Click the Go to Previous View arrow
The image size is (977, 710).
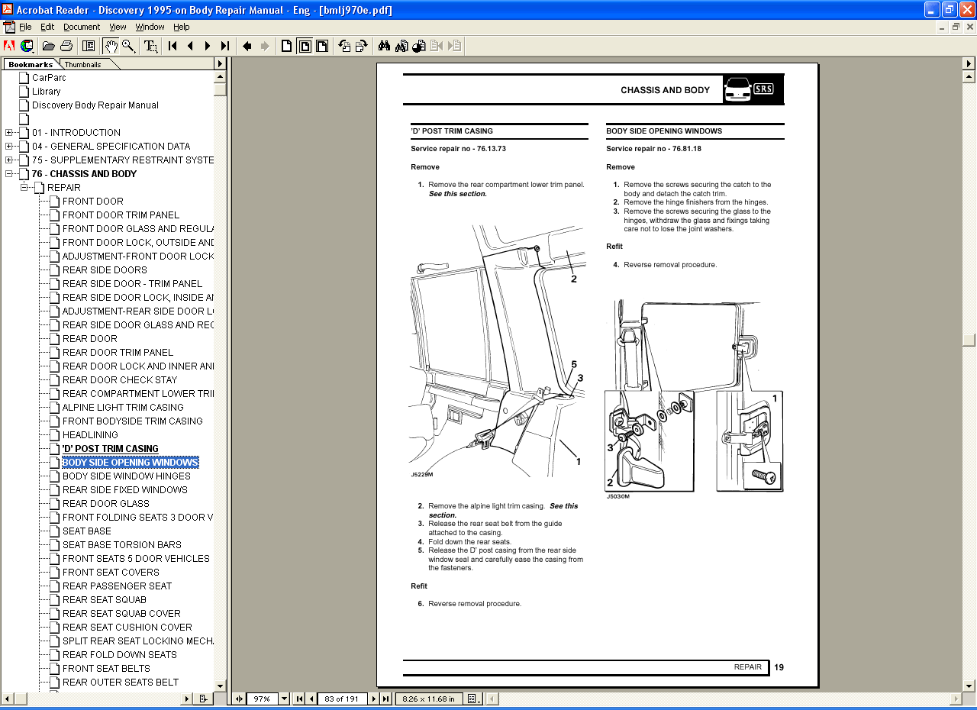[247, 46]
